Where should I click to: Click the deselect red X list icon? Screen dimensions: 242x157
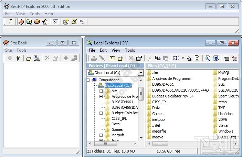(234, 58)
